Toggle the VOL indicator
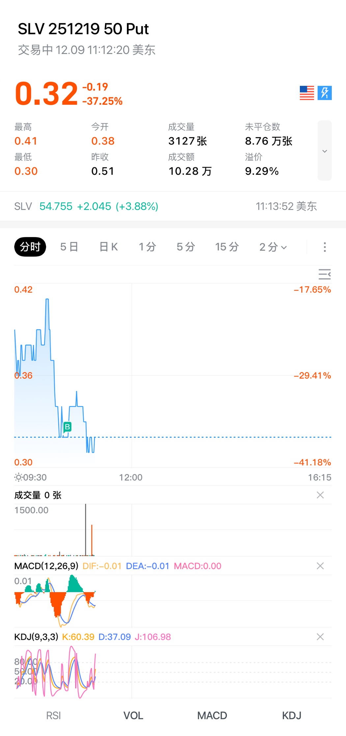 tap(133, 716)
